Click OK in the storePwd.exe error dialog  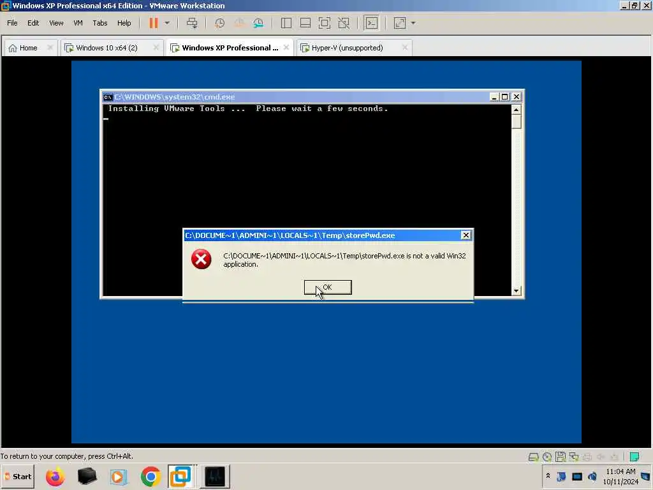click(x=328, y=287)
